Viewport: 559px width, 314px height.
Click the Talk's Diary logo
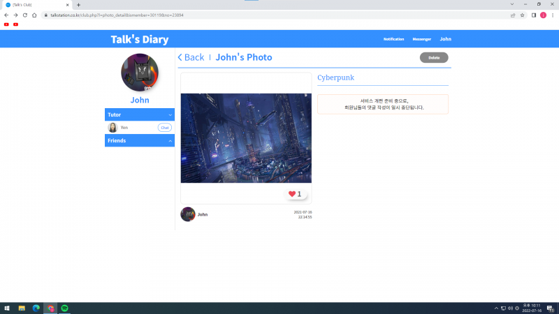pos(140,40)
